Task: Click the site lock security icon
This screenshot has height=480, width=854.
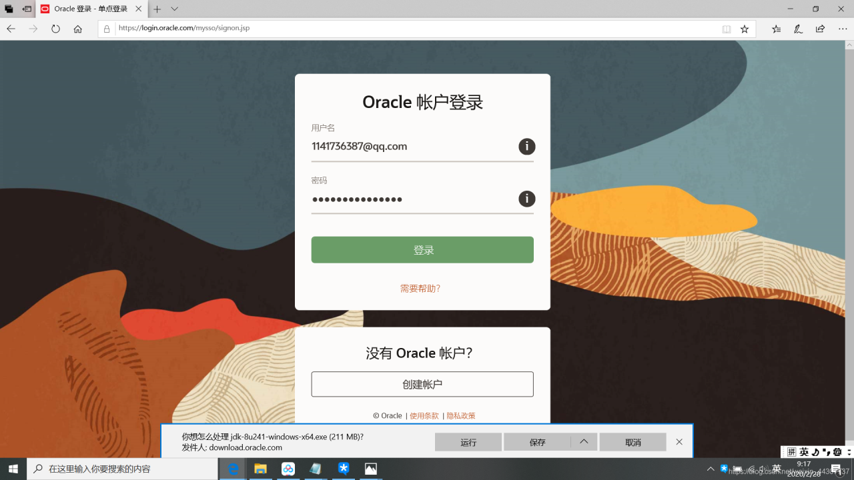Action: 107,29
